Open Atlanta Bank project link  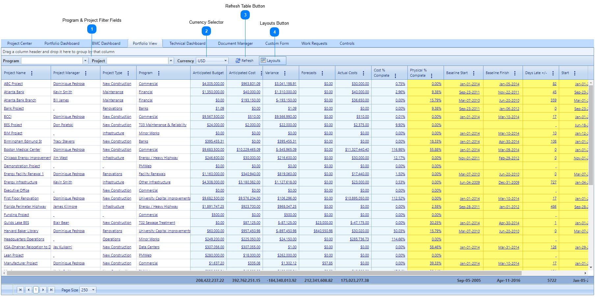pos(14,92)
